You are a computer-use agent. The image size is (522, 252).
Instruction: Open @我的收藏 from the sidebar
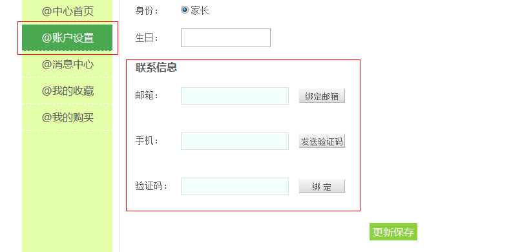coord(67,90)
